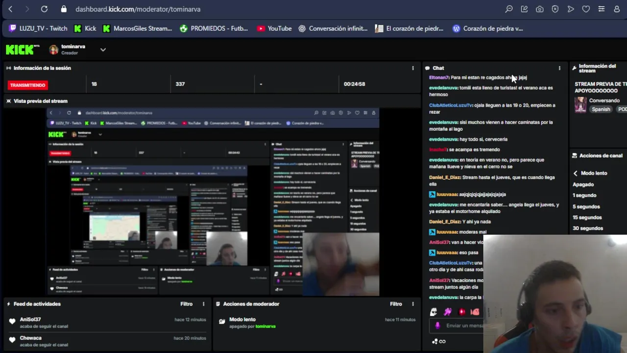Open the Kick bookmark
Image resolution: width=627 pixels, height=353 pixels.
tap(85, 28)
